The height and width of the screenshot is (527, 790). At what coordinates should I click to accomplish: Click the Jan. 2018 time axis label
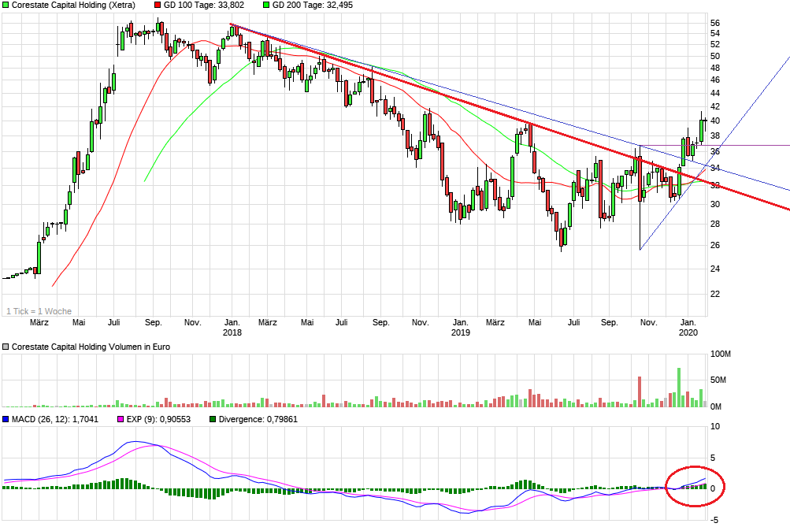pyautogui.click(x=232, y=328)
